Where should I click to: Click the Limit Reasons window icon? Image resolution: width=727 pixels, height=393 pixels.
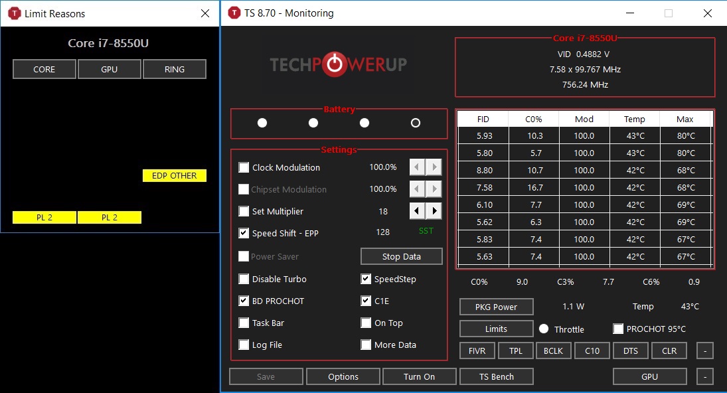pos(15,13)
